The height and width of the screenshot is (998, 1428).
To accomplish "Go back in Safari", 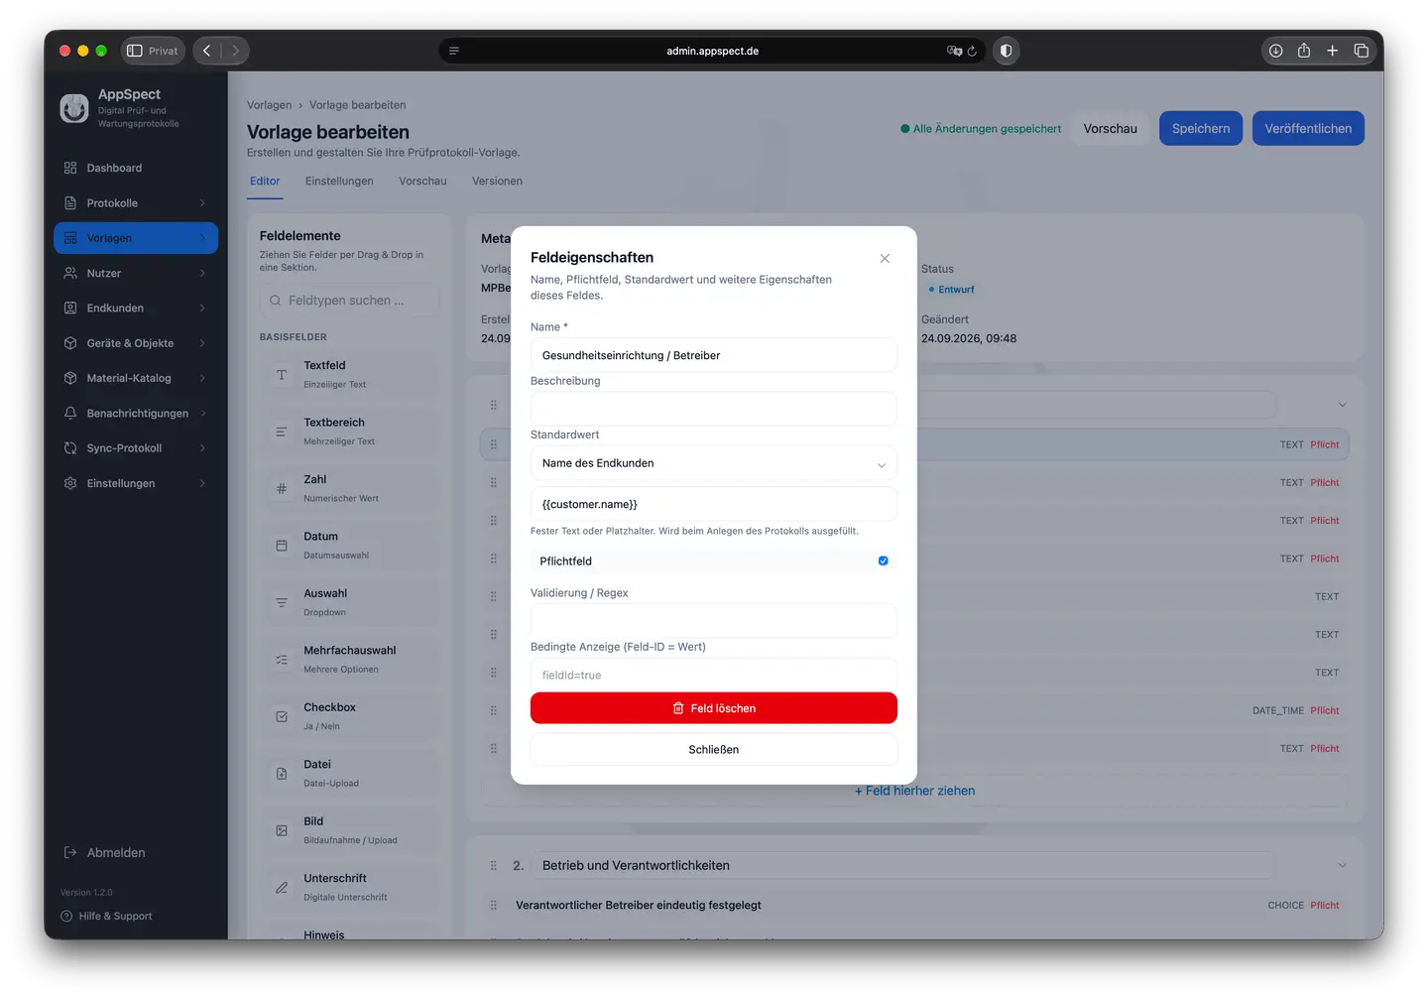I will (206, 51).
